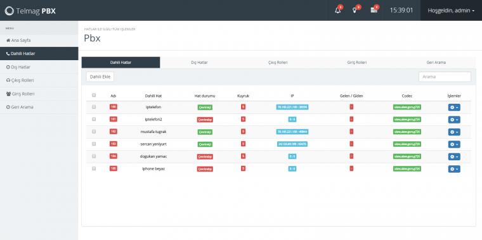This screenshot has width=482, height=240.
Task: Select checkbox for mustafa tugrak row
Action: pos(94,131)
